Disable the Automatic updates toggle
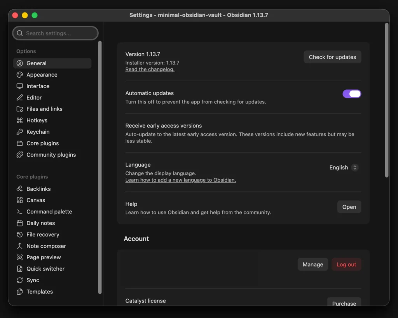Image resolution: width=398 pixels, height=318 pixels. (351, 94)
